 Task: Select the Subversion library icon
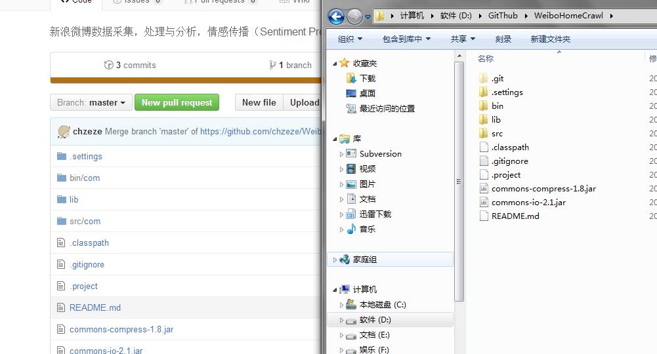[351, 153]
